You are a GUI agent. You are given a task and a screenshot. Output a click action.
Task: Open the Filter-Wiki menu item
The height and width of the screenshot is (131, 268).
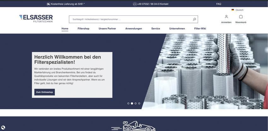pos(200,28)
